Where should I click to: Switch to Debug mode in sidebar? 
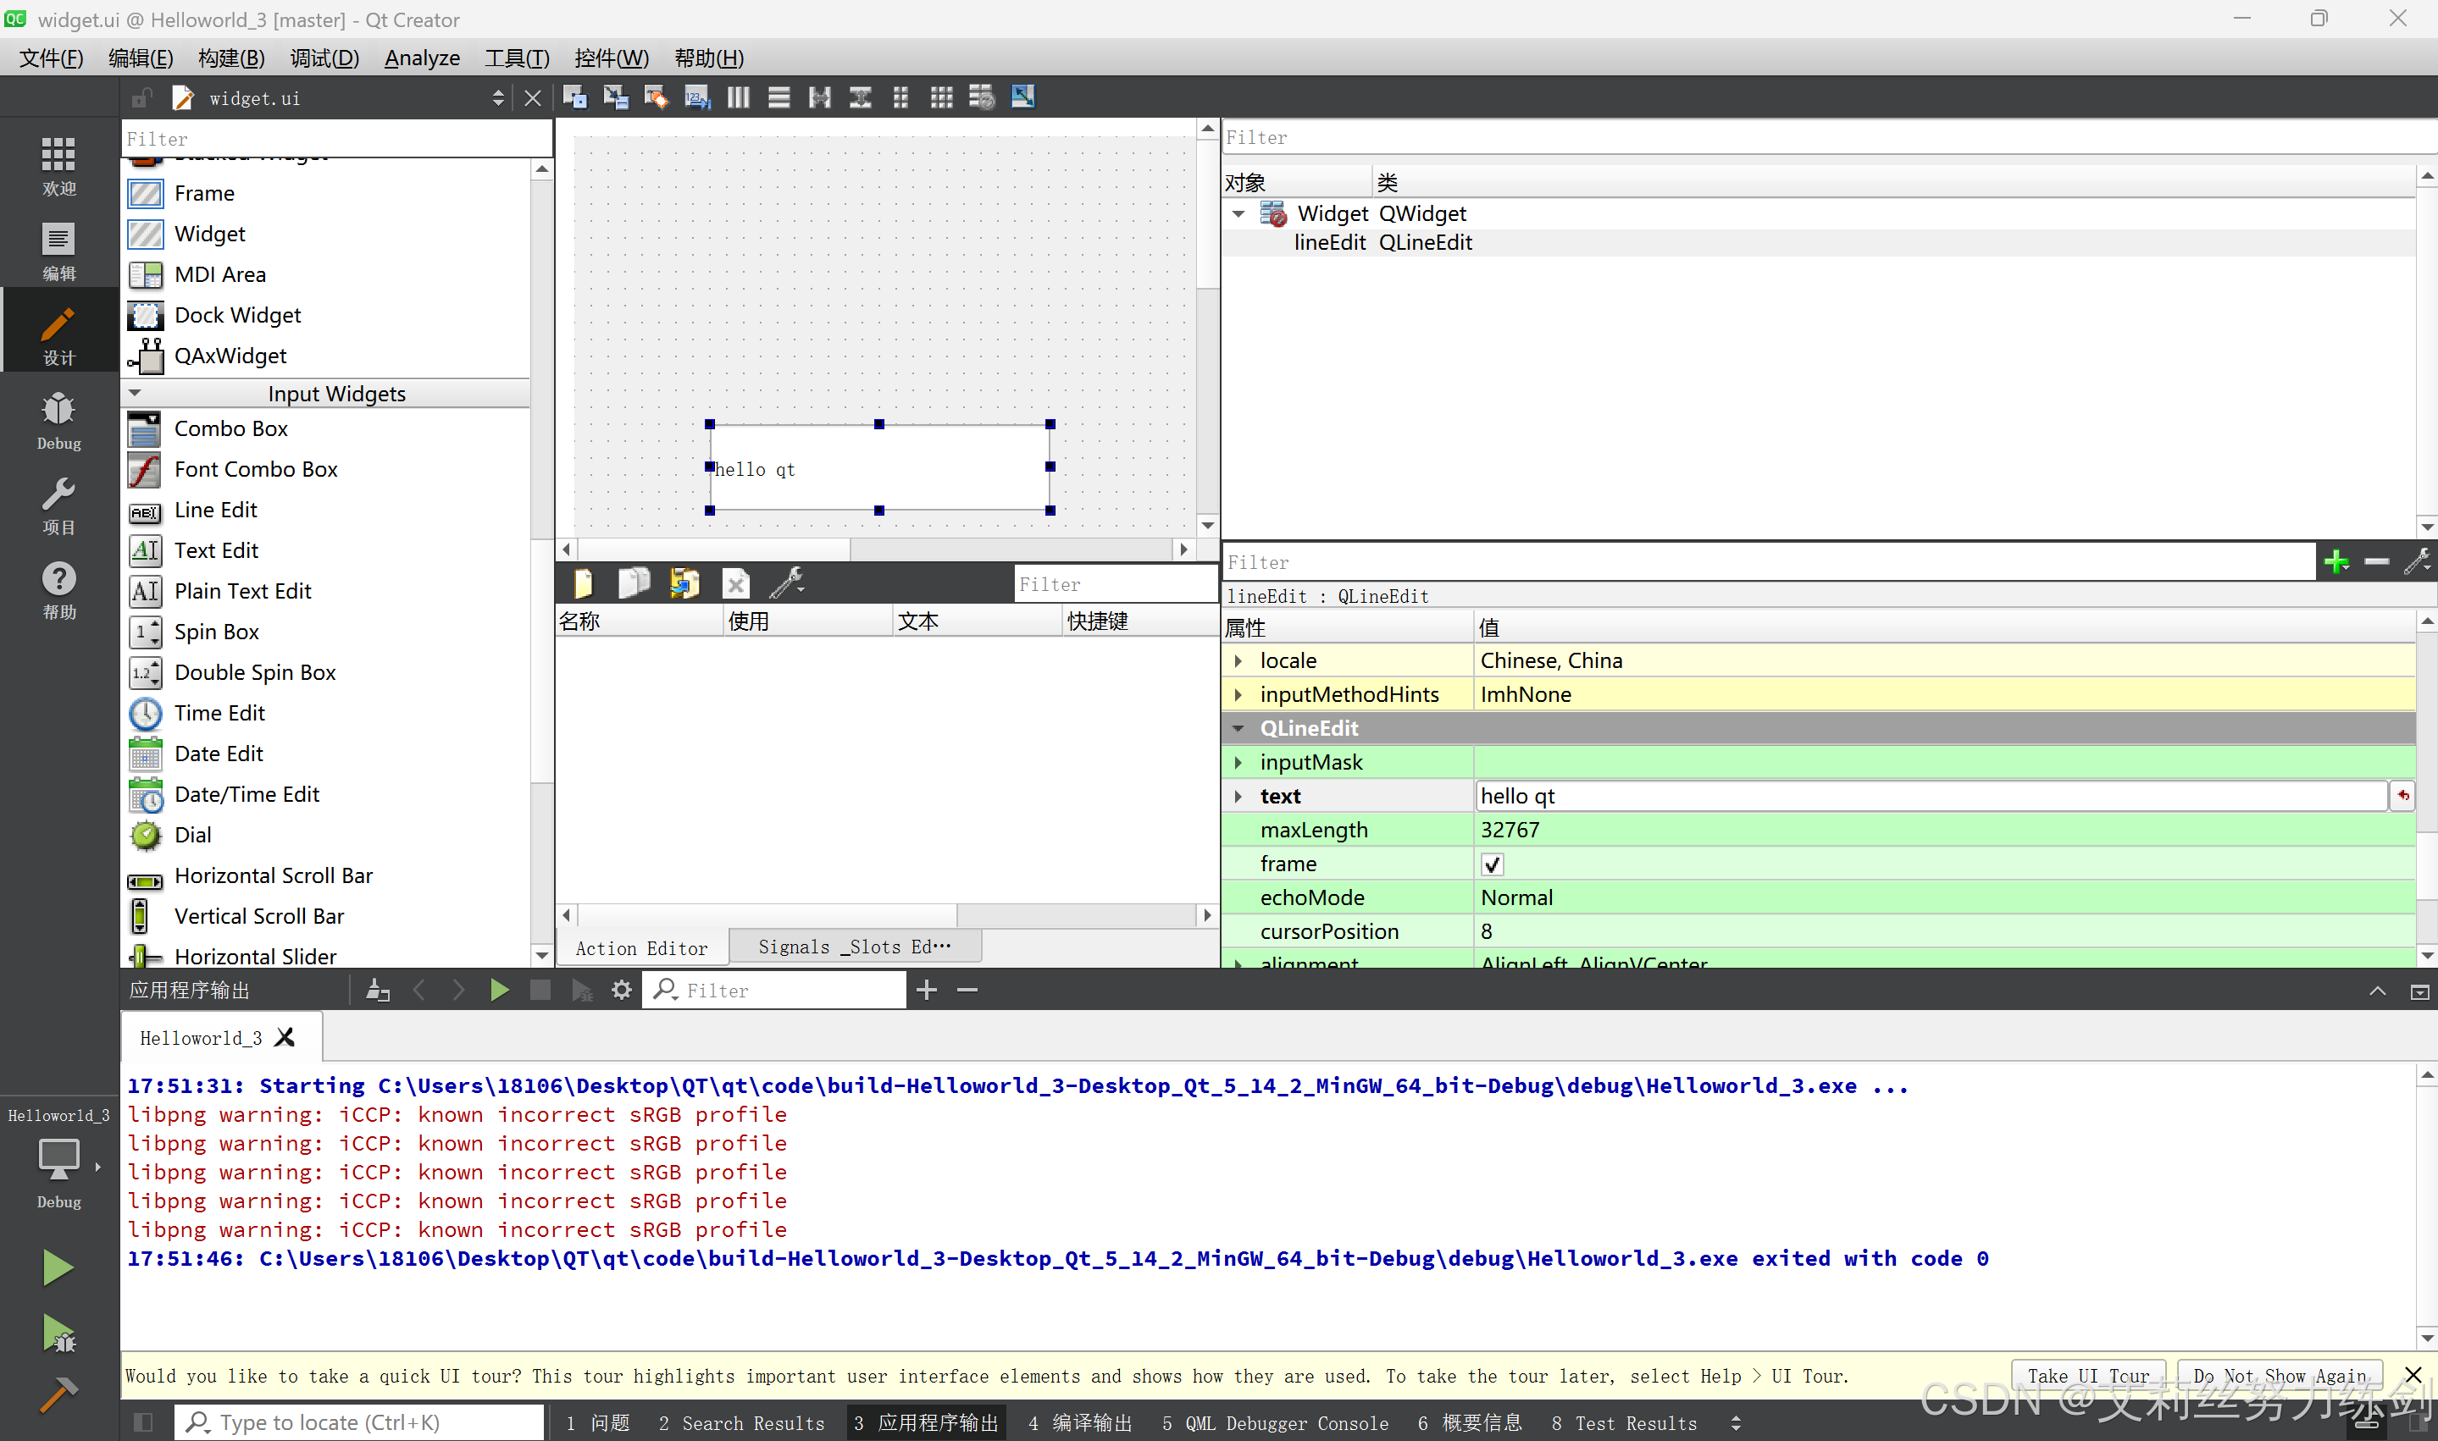[58, 421]
